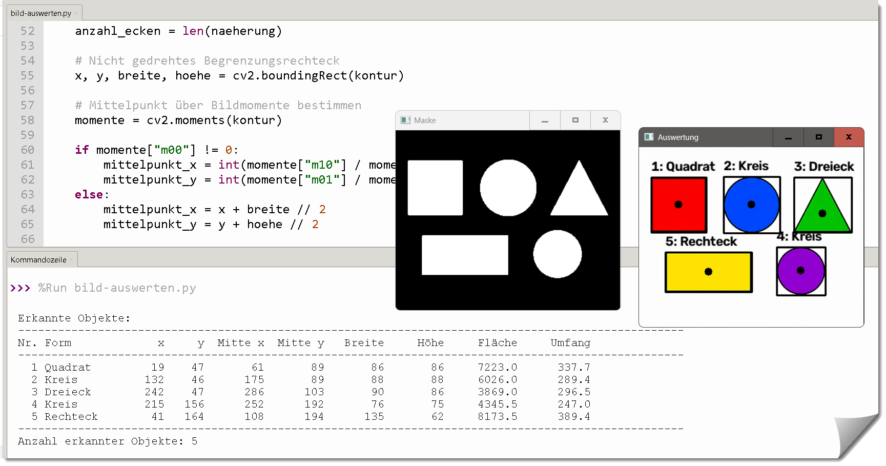Select the Kommandozeile shell tab
The image size is (886, 466).
(x=42, y=260)
